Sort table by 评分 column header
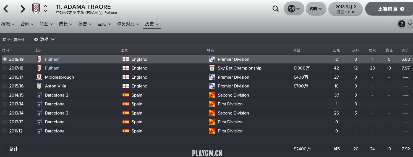 405,50
